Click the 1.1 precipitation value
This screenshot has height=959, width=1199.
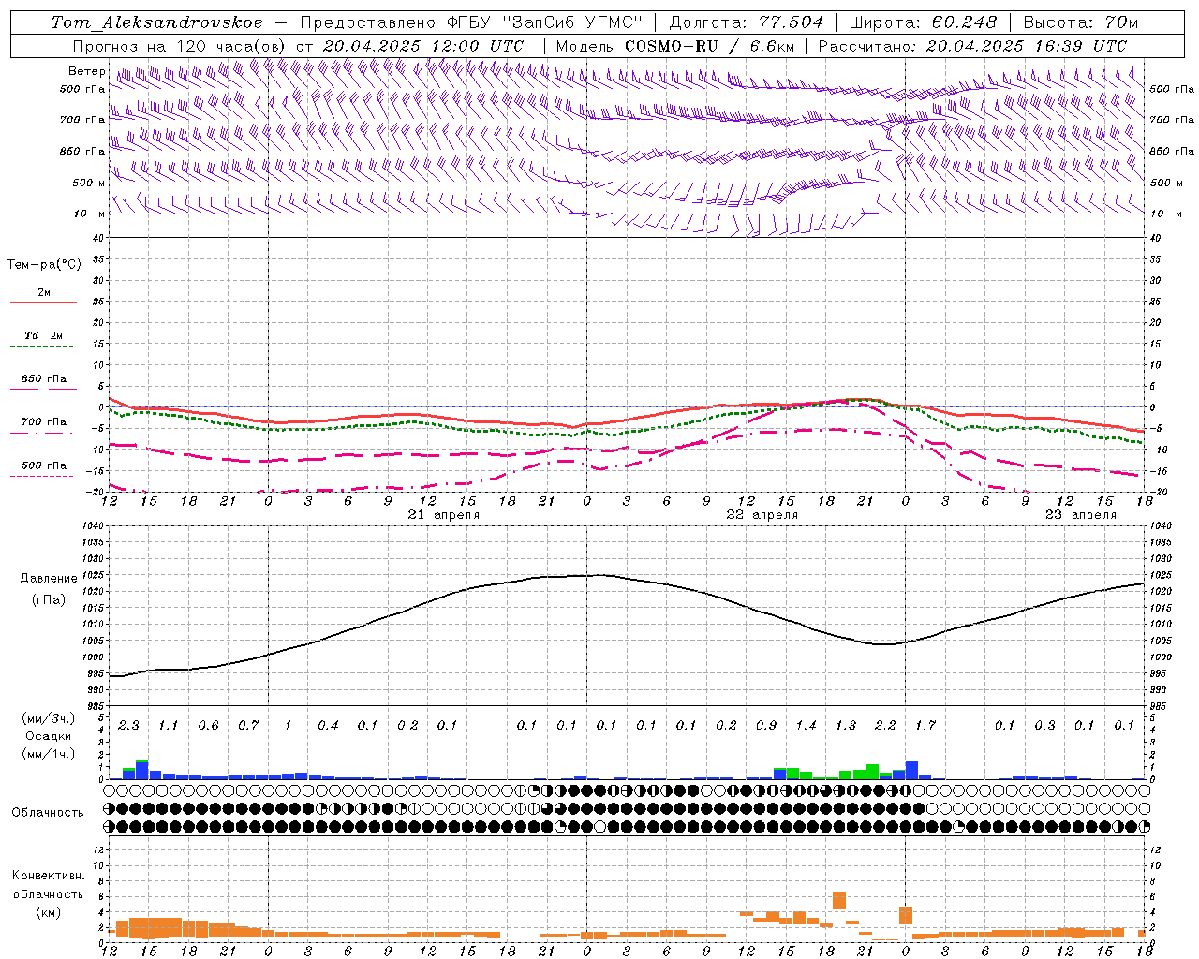(169, 725)
